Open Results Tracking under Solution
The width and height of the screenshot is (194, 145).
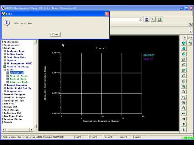tap(18, 66)
